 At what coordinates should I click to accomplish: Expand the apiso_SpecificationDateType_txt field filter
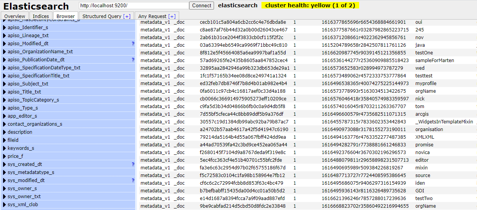68,68
